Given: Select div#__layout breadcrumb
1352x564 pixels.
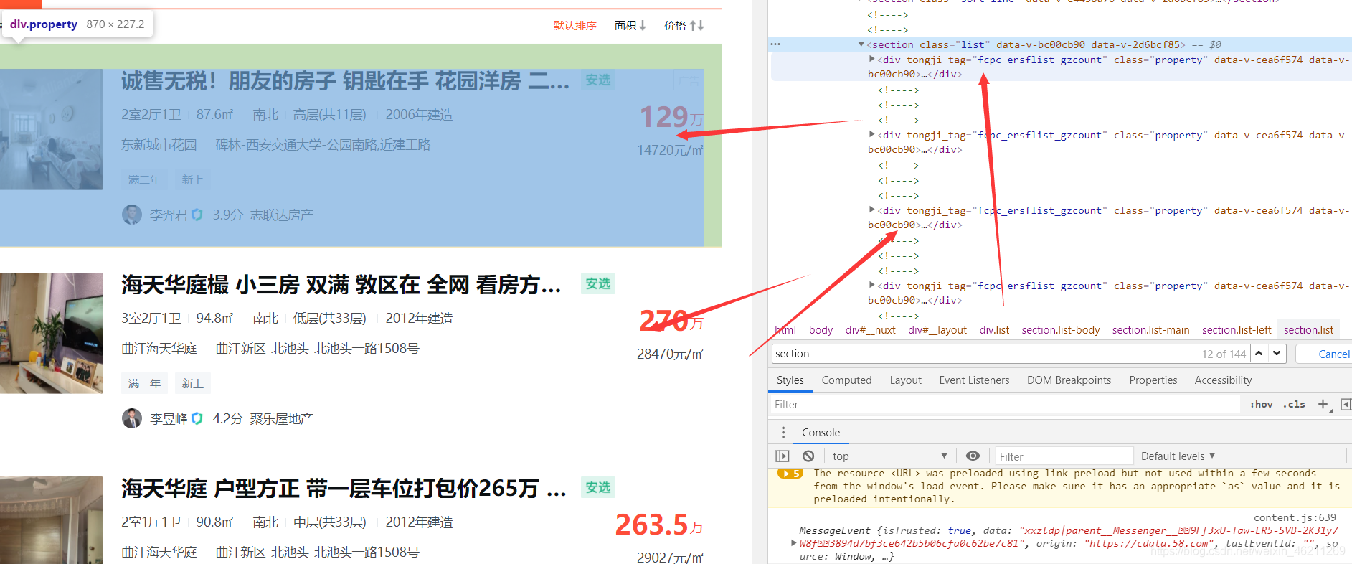Looking at the screenshot, I should click(937, 330).
